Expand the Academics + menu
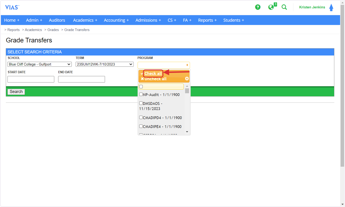This screenshot has width=345, height=207. [85, 20]
